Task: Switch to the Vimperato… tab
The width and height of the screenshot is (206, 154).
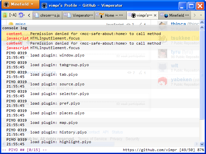Action: [x=78, y=15]
